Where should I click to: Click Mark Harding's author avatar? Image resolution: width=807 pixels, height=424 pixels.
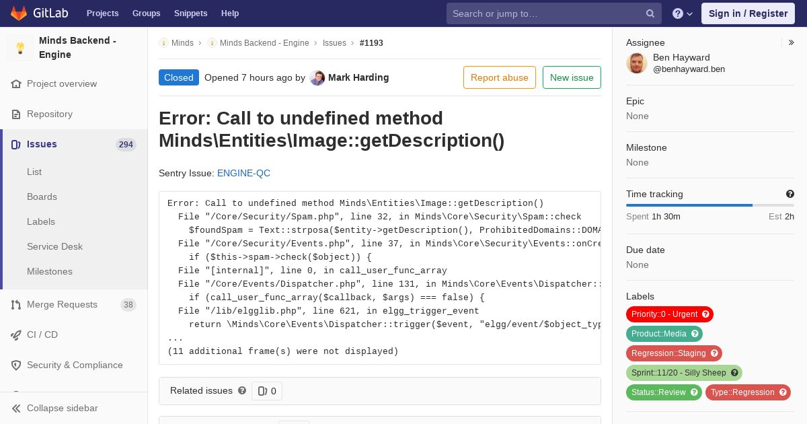[317, 78]
